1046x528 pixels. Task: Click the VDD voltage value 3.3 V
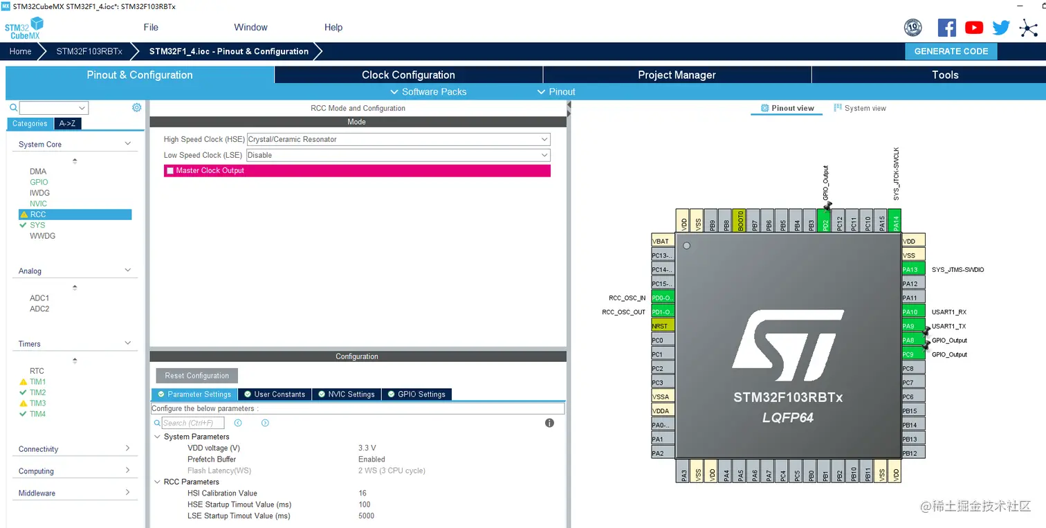click(367, 448)
